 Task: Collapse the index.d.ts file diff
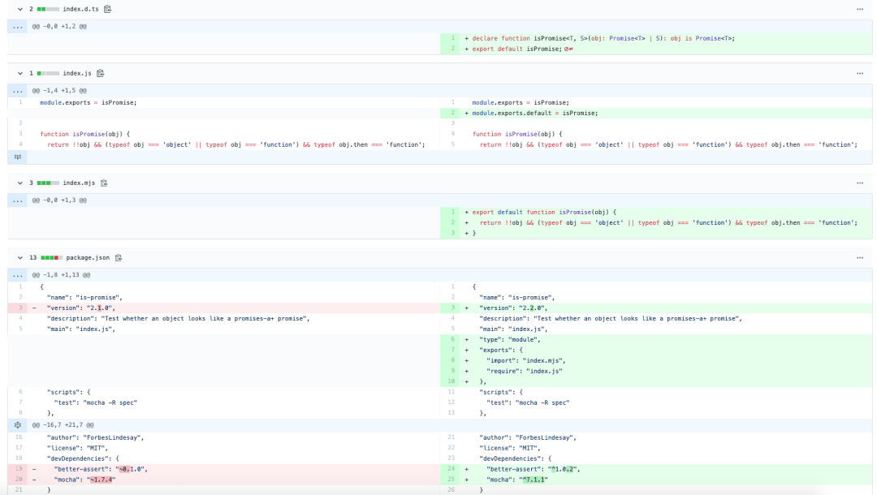tap(20, 9)
